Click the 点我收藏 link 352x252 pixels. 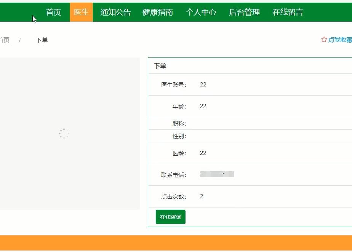pos(339,39)
